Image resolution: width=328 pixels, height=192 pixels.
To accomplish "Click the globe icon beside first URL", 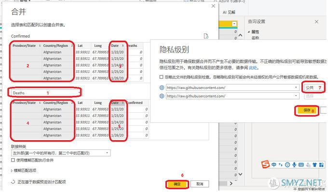I will pyautogui.click(x=162, y=88).
